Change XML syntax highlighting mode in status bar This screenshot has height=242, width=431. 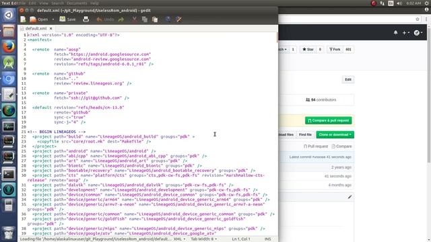tap(179, 239)
